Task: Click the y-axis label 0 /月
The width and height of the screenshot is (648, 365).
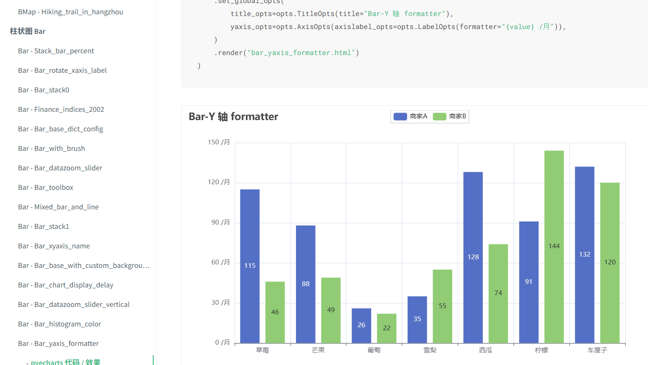Action: point(223,342)
